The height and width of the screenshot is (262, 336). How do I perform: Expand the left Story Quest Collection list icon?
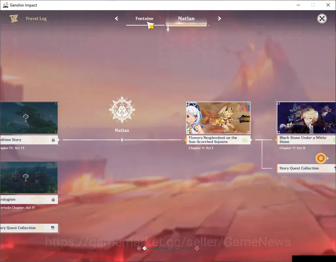[x=53, y=228]
